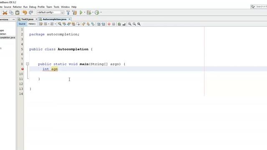Image resolution: width=267 pixels, height=150 pixels.
Task: Clean and Build project with hammer-broom icon
Action: point(74,12)
